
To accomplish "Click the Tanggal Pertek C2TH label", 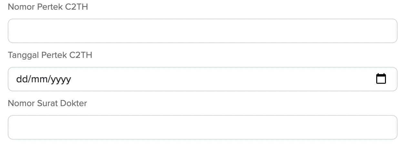I will [x=50, y=55].
